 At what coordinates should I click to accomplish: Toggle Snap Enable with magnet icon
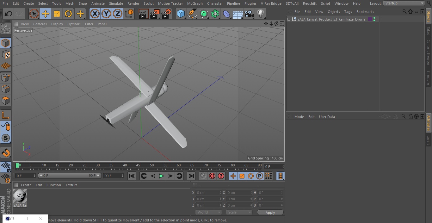6,153
